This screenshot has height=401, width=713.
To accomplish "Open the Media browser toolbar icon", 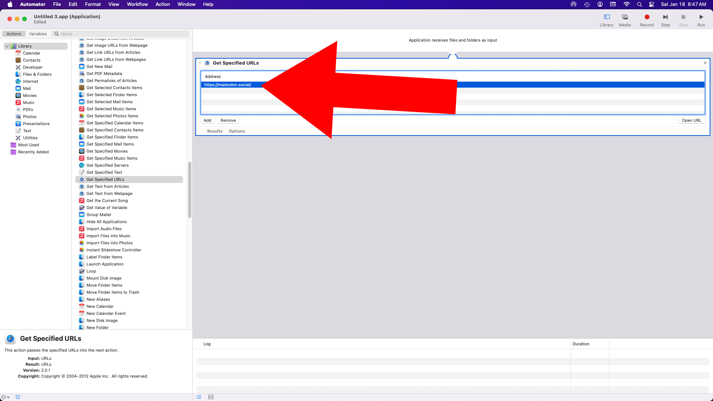I will (625, 17).
